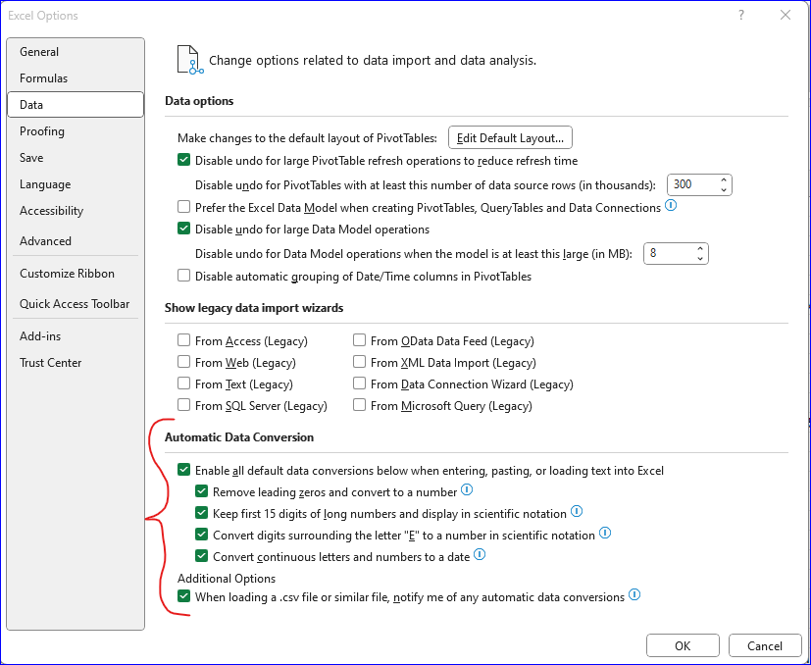This screenshot has width=811, height=665.
Task: Cancel the Excel Options dialog
Action: click(x=765, y=645)
